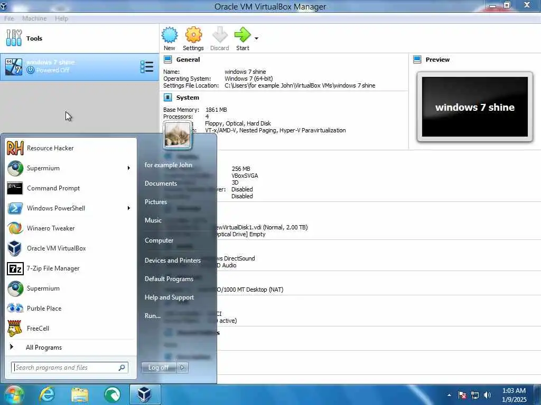Click the Preview section icon
Viewport: 541px width, 405px height.
(x=417, y=60)
